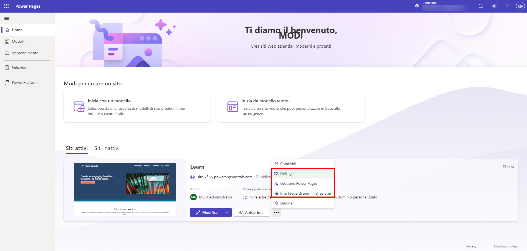Switch to the Siti attivi tab
This screenshot has width=527, height=251.
pyautogui.click(x=77, y=148)
